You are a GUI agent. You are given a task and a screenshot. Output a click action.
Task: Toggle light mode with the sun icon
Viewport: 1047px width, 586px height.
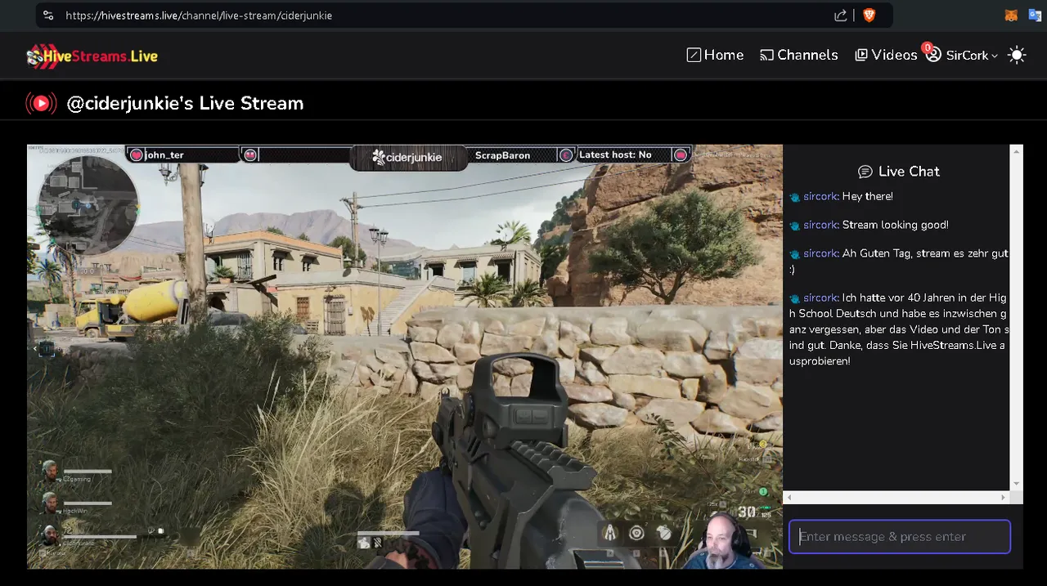coord(1017,56)
